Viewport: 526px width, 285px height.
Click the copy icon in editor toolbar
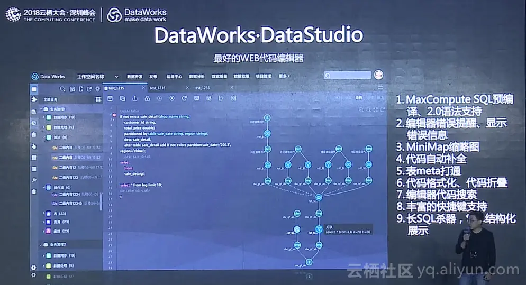(122, 98)
